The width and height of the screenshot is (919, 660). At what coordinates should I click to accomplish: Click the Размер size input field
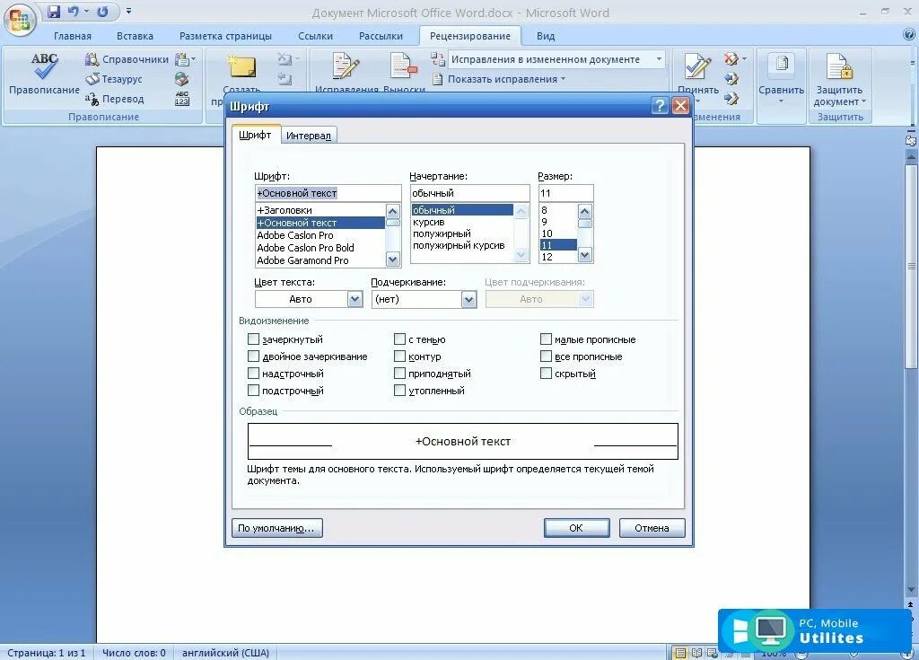[565, 193]
